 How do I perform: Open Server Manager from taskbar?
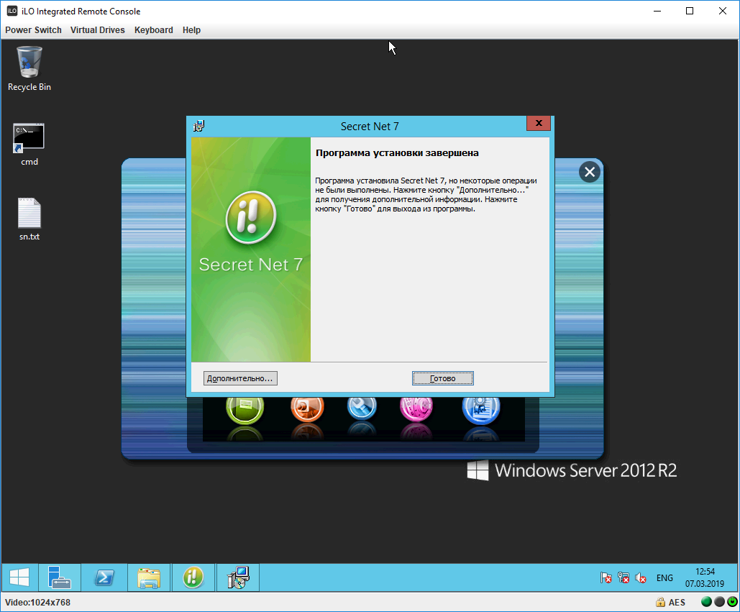[x=60, y=577]
